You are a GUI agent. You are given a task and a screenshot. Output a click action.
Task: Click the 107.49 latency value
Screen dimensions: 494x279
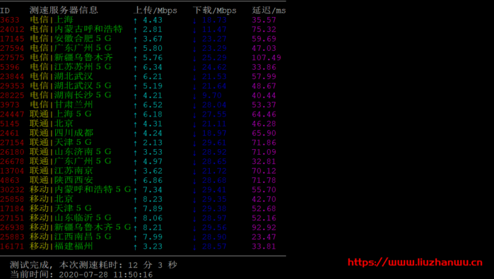(x=266, y=58)
